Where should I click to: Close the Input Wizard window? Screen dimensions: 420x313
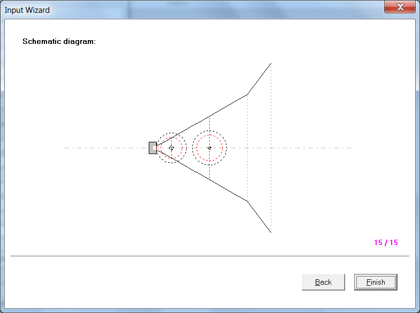[400, 7]
